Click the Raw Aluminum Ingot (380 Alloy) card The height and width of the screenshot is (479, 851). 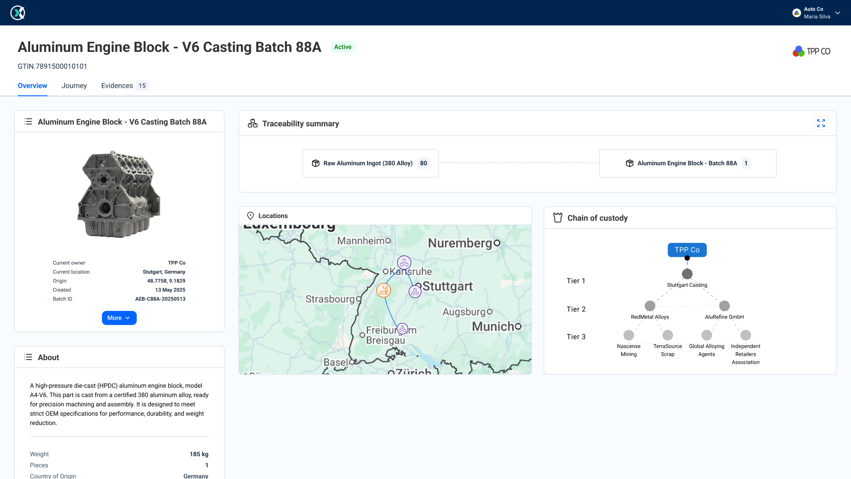pos(370,163)
